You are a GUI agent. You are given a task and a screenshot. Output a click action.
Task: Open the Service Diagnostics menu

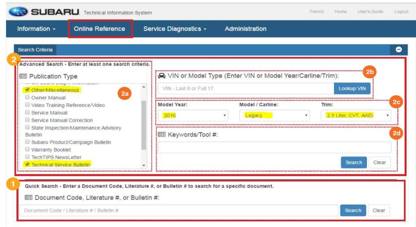click(x=175, y=29)
